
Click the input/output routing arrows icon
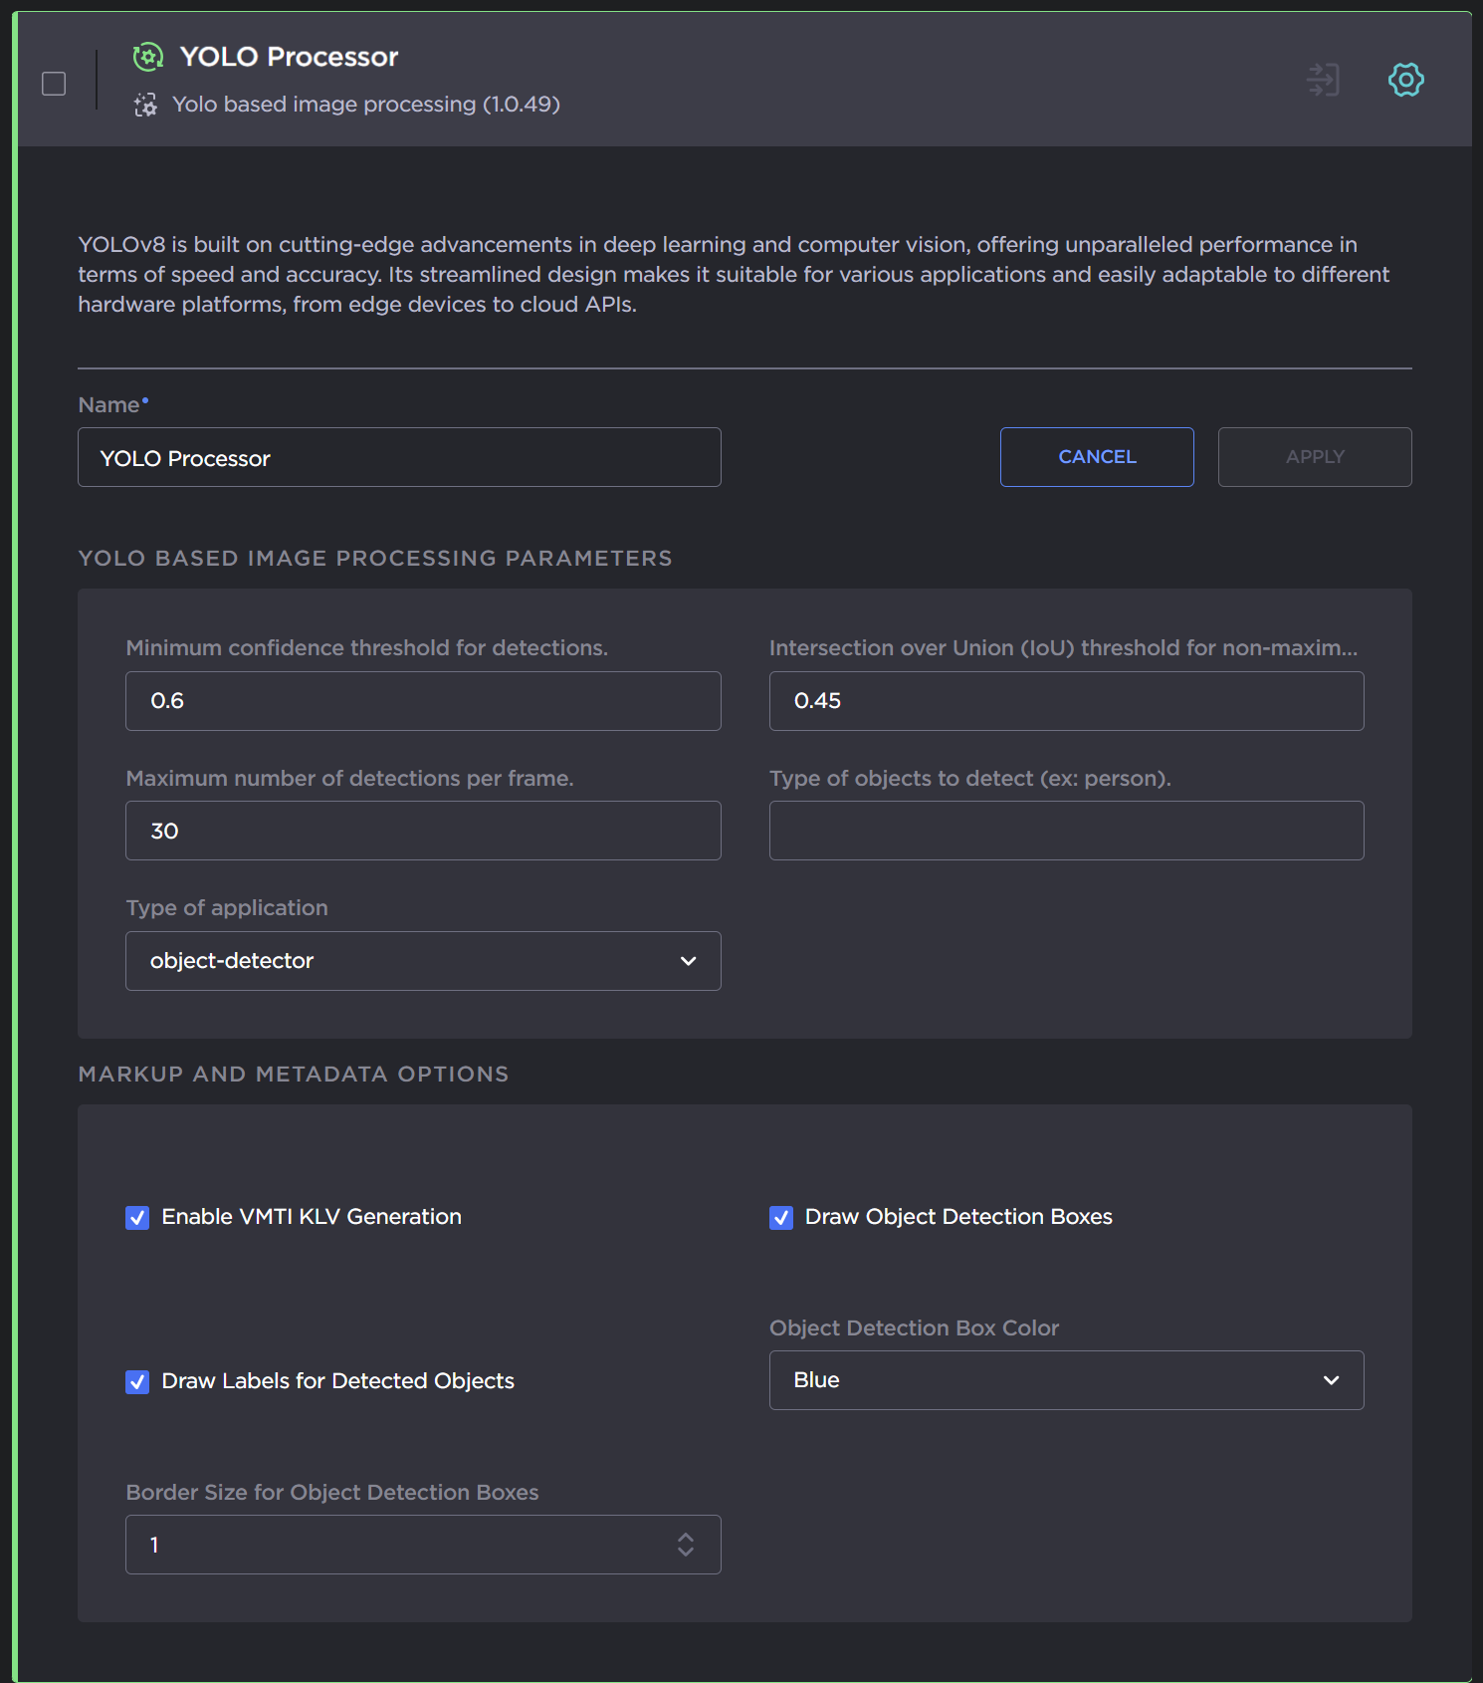point(1323,80)
